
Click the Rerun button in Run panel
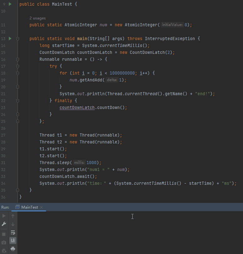pos(4,216)
